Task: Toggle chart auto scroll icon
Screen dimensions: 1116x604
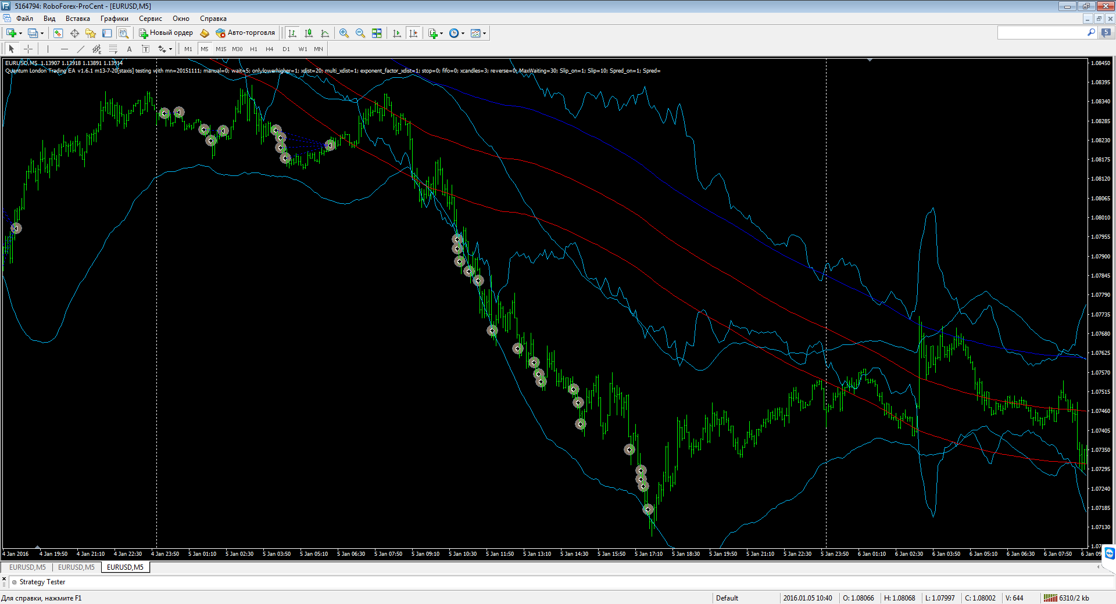Action: pos(397,33)
